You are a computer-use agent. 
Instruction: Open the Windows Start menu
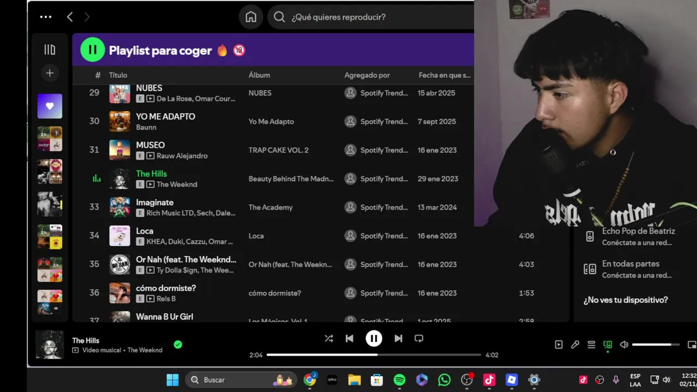pyautogui.click(x=173, y=380)
